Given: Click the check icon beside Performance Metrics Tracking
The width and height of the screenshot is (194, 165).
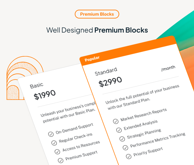Looking at the screenshot, I should [x=125, y=147].
